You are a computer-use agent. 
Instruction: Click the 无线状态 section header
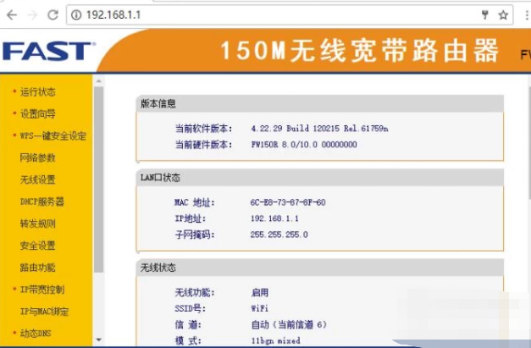[x=319, y=268]
